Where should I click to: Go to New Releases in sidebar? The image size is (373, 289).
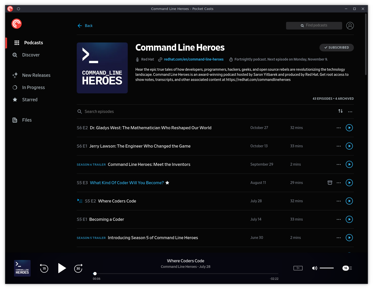[x=36, y=75]
